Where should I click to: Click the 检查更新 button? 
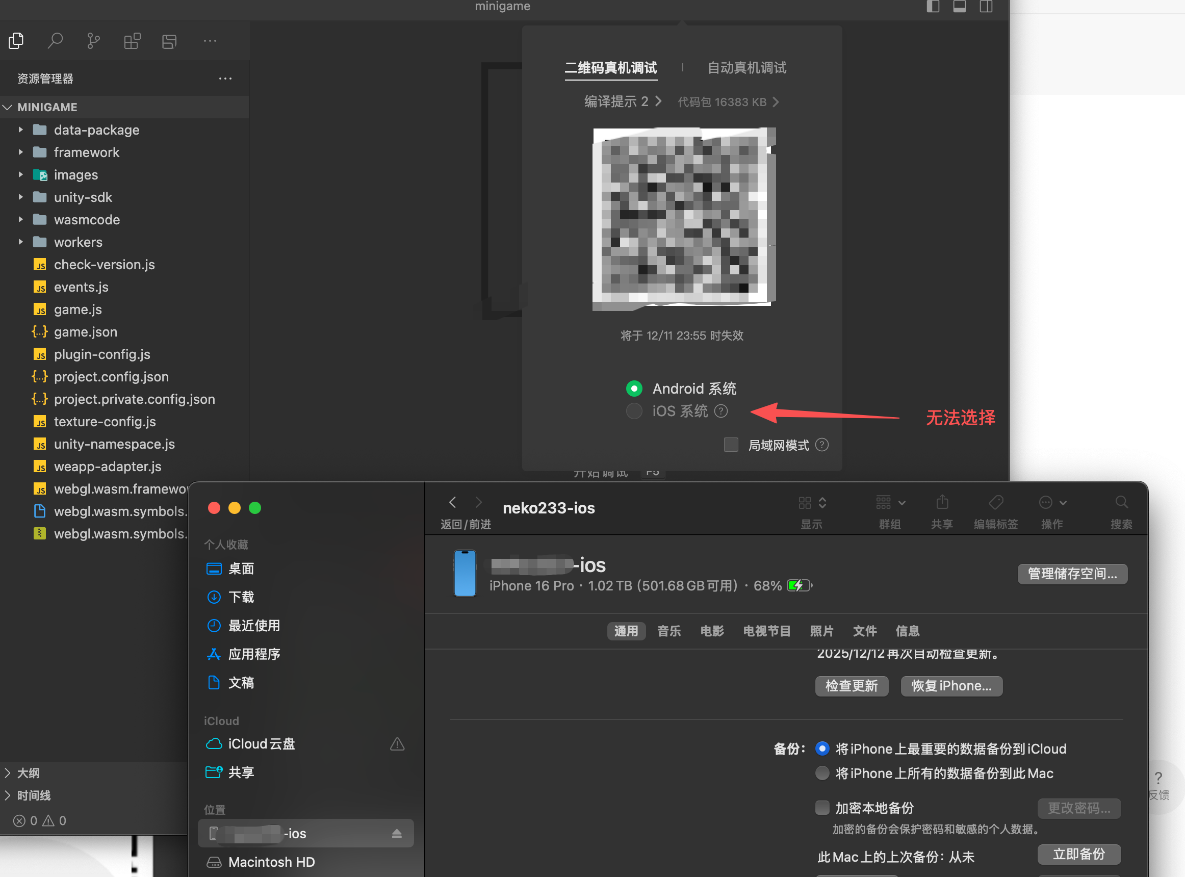(851, 686)
